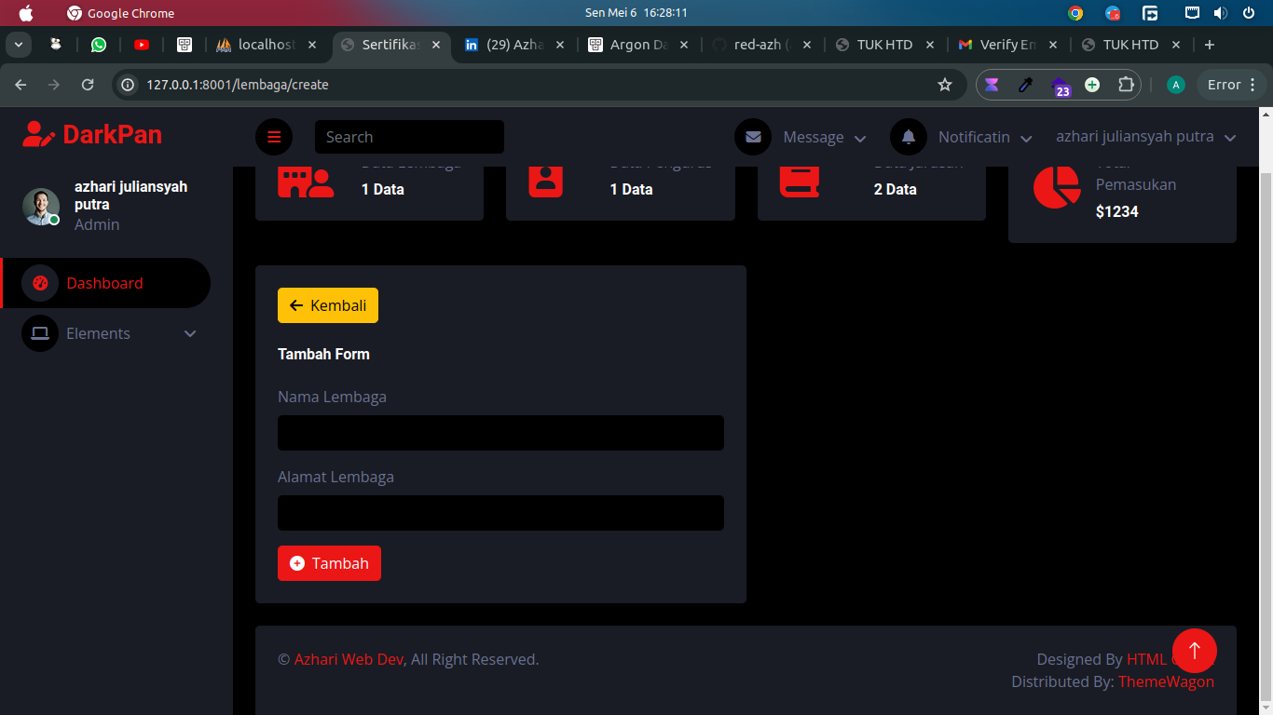Click the red Tambah submit button
This screenshot has height=715, width=1273.
(x=329, y=563)
